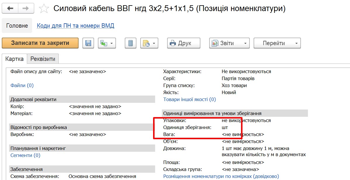The width and height of the screenshot is (350, 180).
Task: Click the list document icon button
Action: click(x=131, y=43)
